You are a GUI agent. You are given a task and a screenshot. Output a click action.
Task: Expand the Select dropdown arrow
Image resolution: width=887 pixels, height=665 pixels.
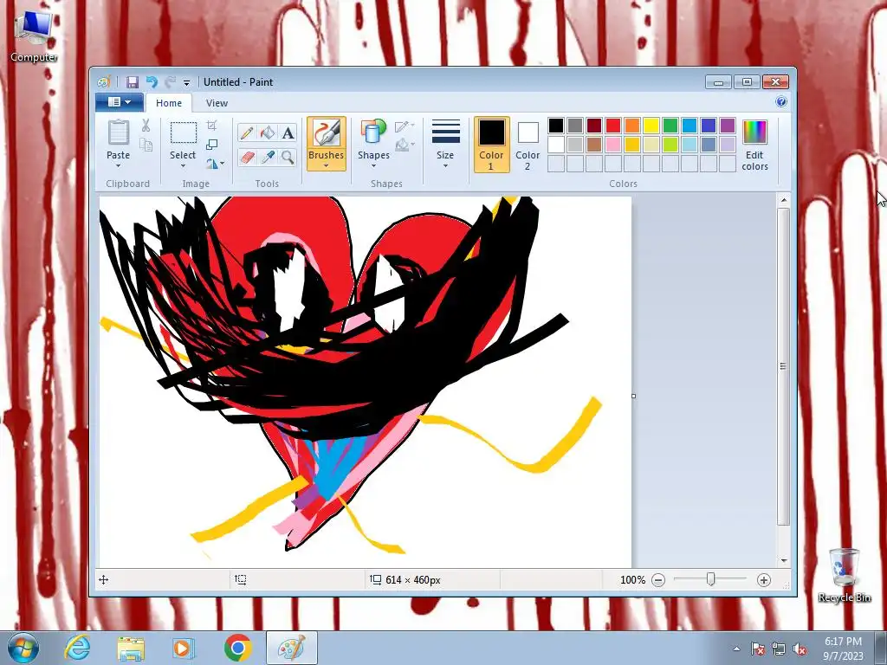point(184,166)
